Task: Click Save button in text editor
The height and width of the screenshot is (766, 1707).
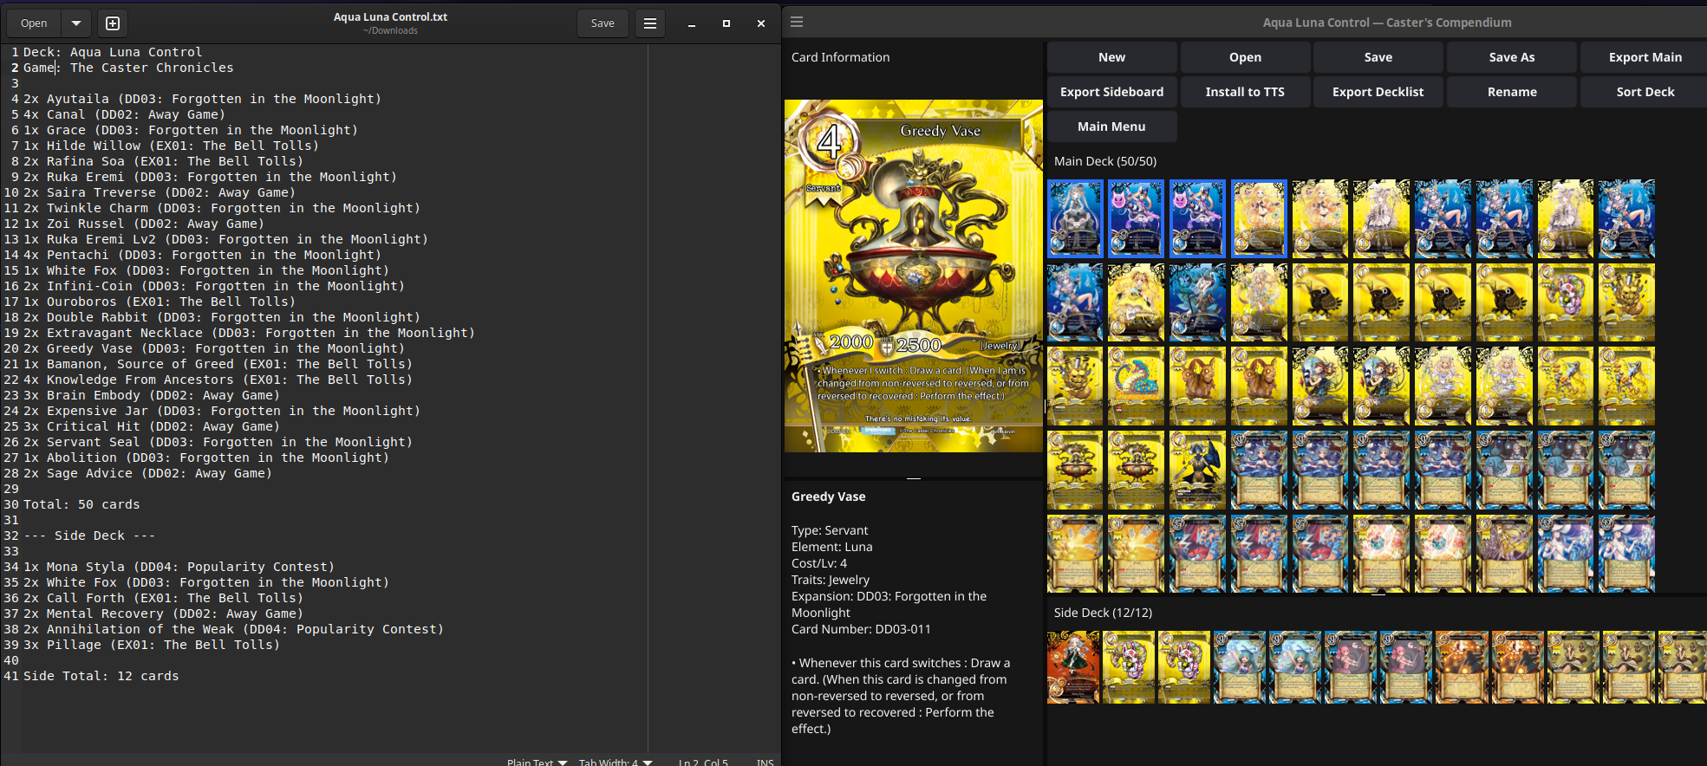Action: point(603,23)
